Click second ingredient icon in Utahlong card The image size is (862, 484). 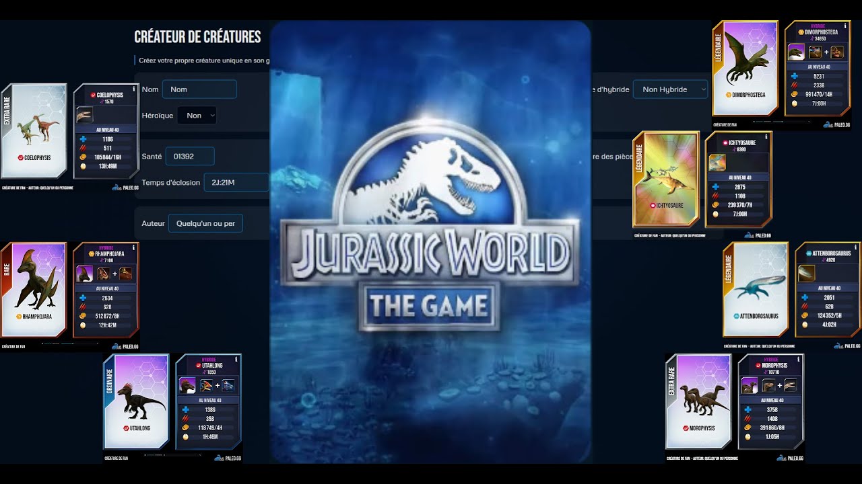[x=228, y=385]
